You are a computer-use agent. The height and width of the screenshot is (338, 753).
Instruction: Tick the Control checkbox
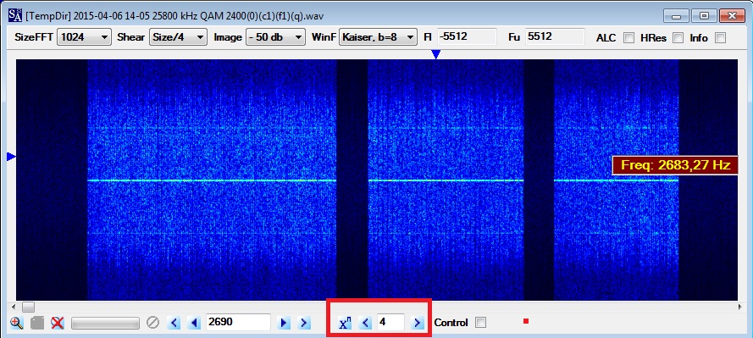(480, 323)
